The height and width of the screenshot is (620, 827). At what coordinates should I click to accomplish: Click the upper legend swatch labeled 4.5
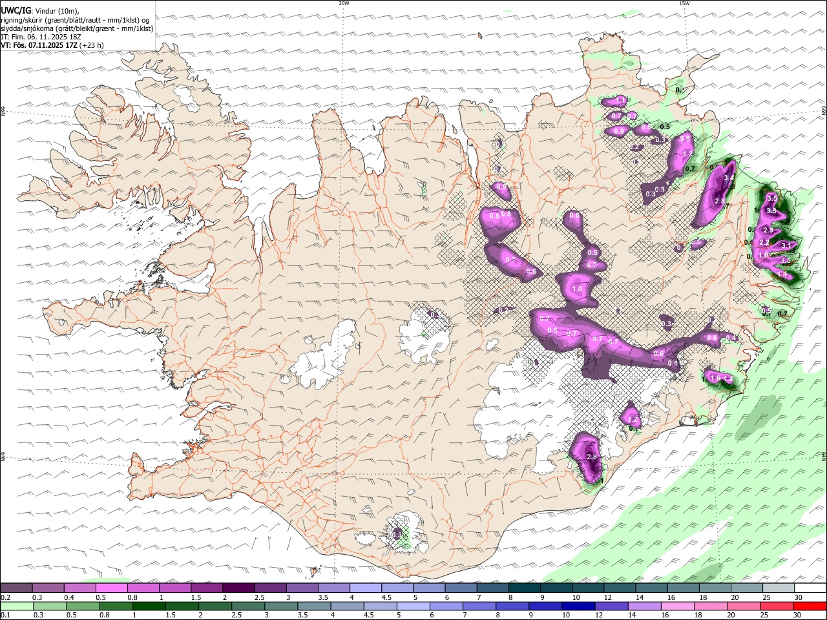tap(397, 588)
